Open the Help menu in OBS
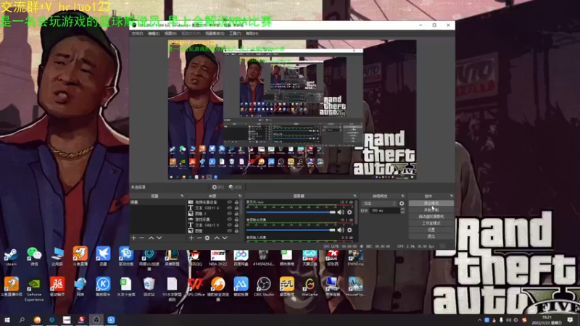580x326 pixels. click(252, 33)
